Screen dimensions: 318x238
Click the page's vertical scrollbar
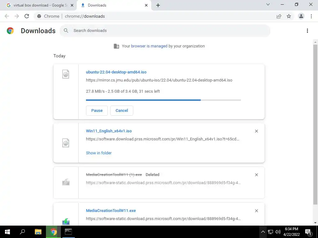tap(315, 125)
